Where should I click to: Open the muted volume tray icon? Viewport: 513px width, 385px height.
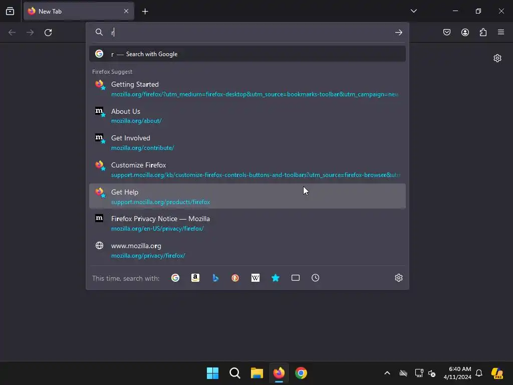click(x=432, y=373)
